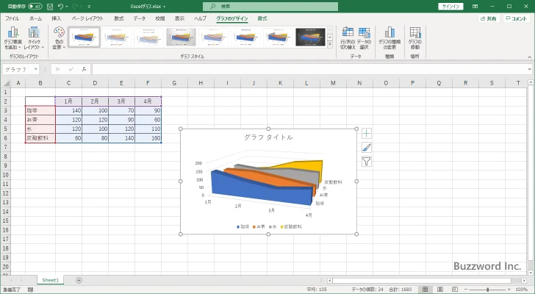Click the chart filters funnel button
This screenshot has height=294, width=535.
point(367,161)
